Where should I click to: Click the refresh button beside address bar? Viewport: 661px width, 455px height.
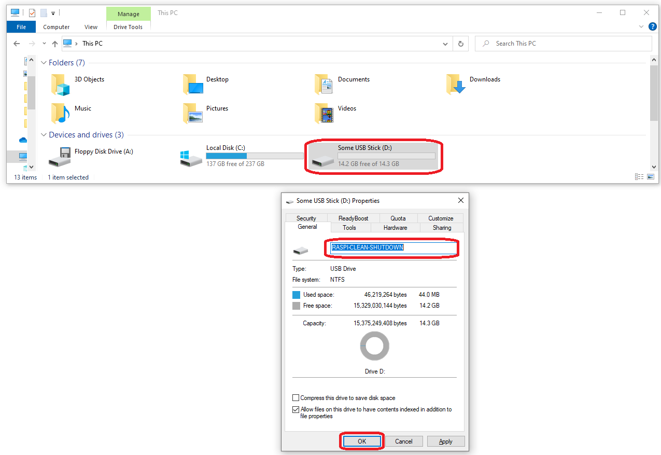click(460, 44)
